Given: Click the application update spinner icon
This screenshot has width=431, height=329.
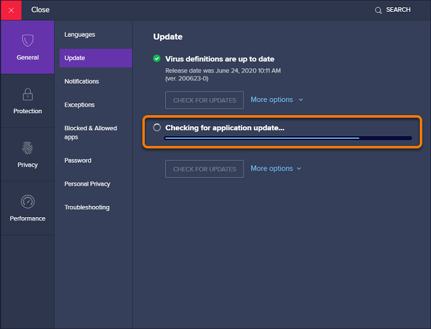Looking at the screenshot, I should (157, 127).
